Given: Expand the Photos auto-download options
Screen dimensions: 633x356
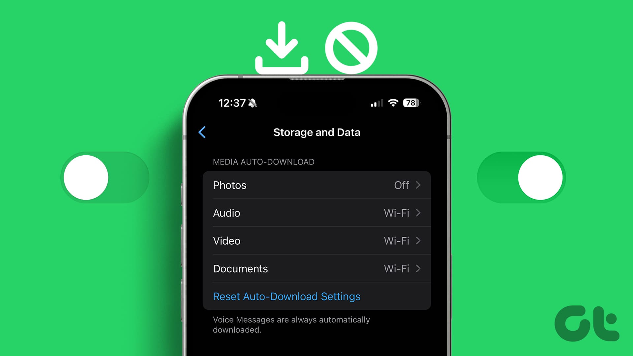Looking at the screenshot, I should [316, 185].
